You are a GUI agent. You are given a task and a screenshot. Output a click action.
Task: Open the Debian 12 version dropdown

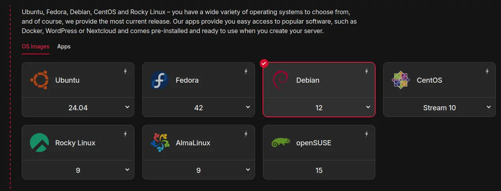[319, 107]
